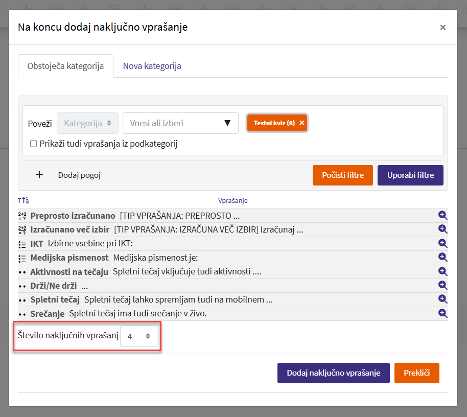Click magnifier icon for Drži/Ne drži
467x417 pixels.
point(442,285)
